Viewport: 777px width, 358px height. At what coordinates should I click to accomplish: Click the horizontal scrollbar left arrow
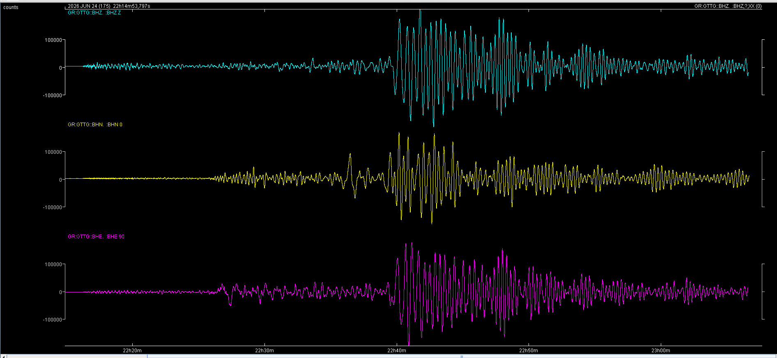(4, 356)
